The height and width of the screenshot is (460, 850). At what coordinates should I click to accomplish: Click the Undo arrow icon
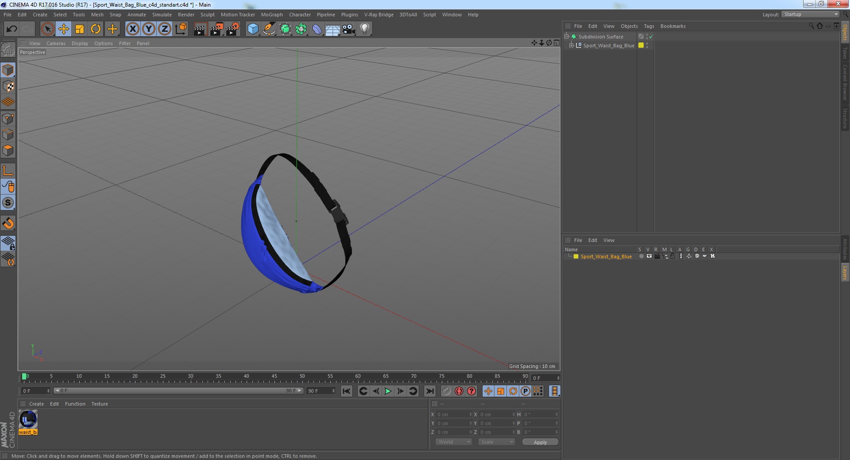pos(12,29)
